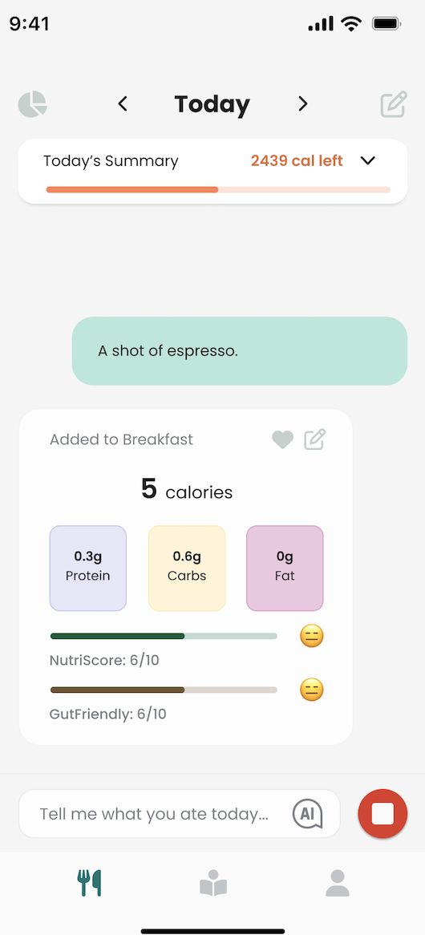Click the NutriScore progress bar

coord(164,636)
